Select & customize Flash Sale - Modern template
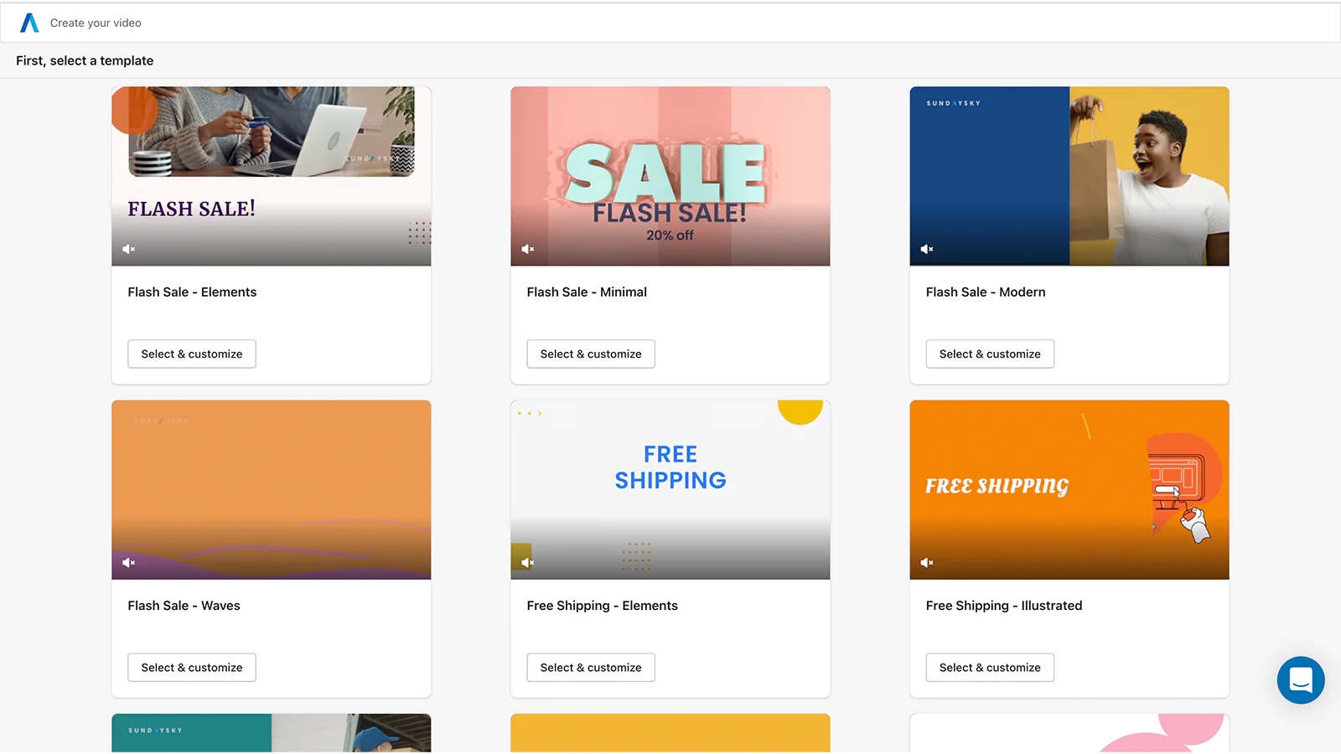 [x=990, y=354]
